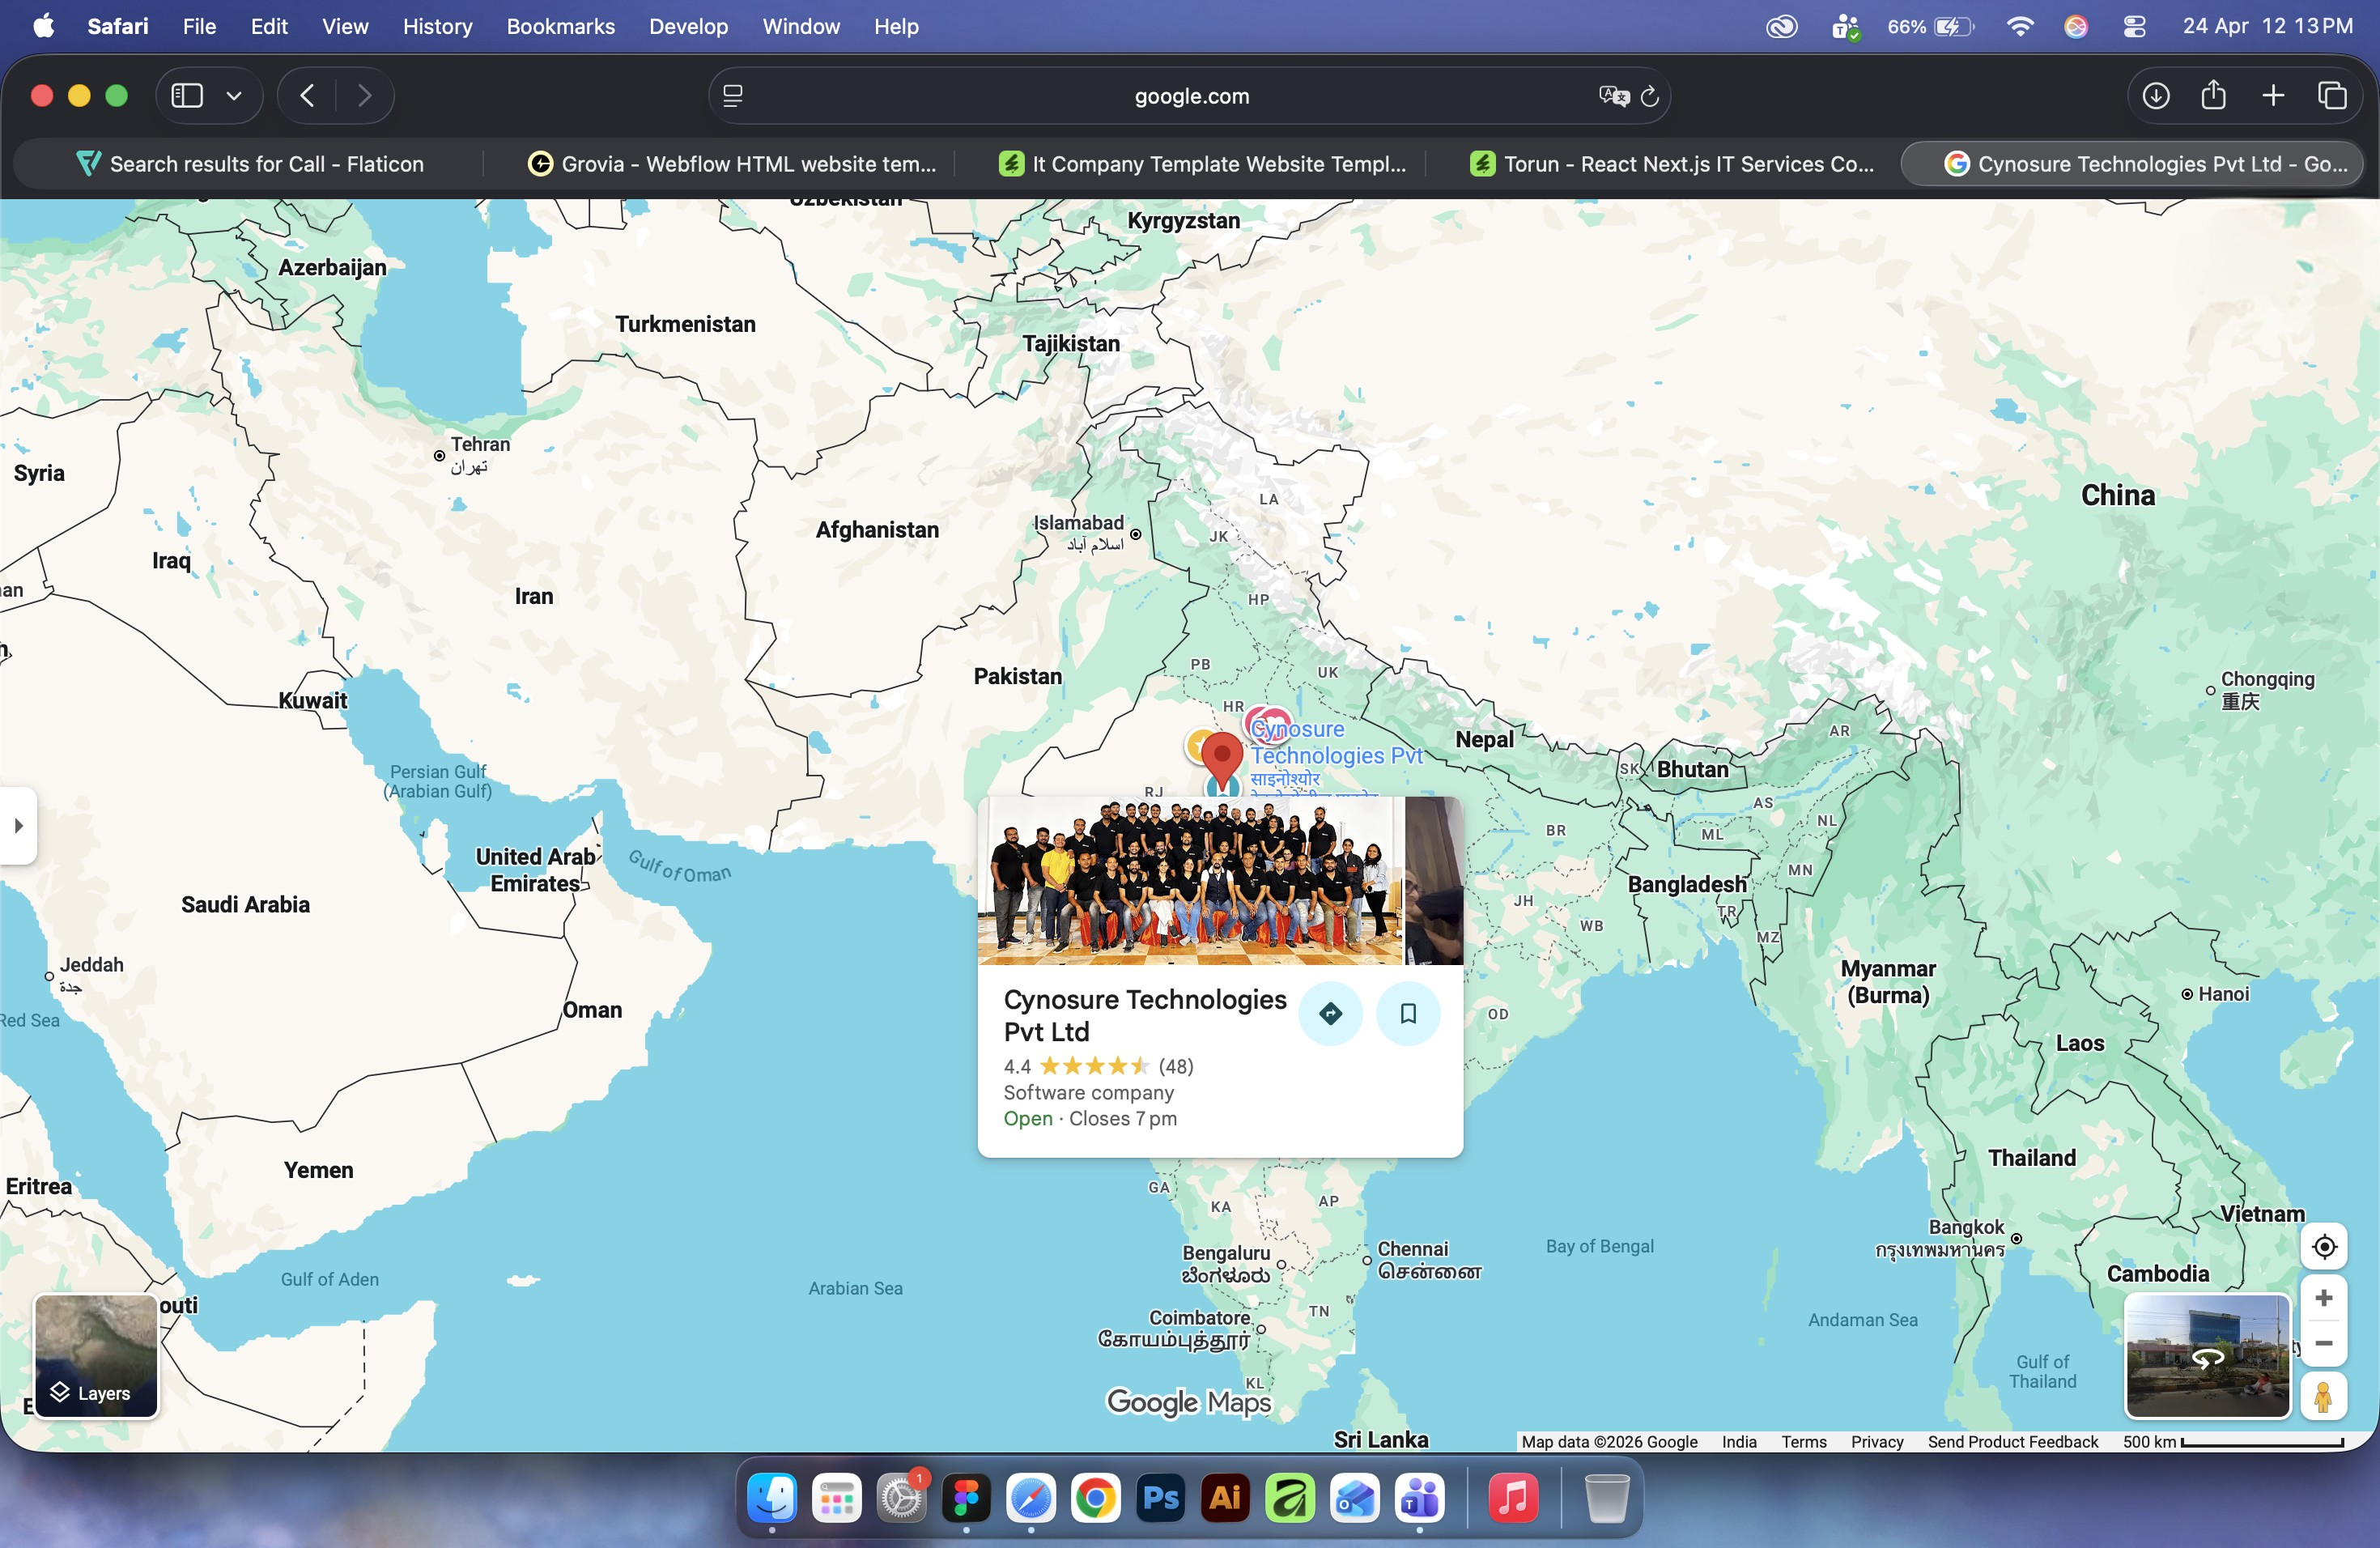Open the Safari share button

pyautogui.click(x=2213, y=95)
